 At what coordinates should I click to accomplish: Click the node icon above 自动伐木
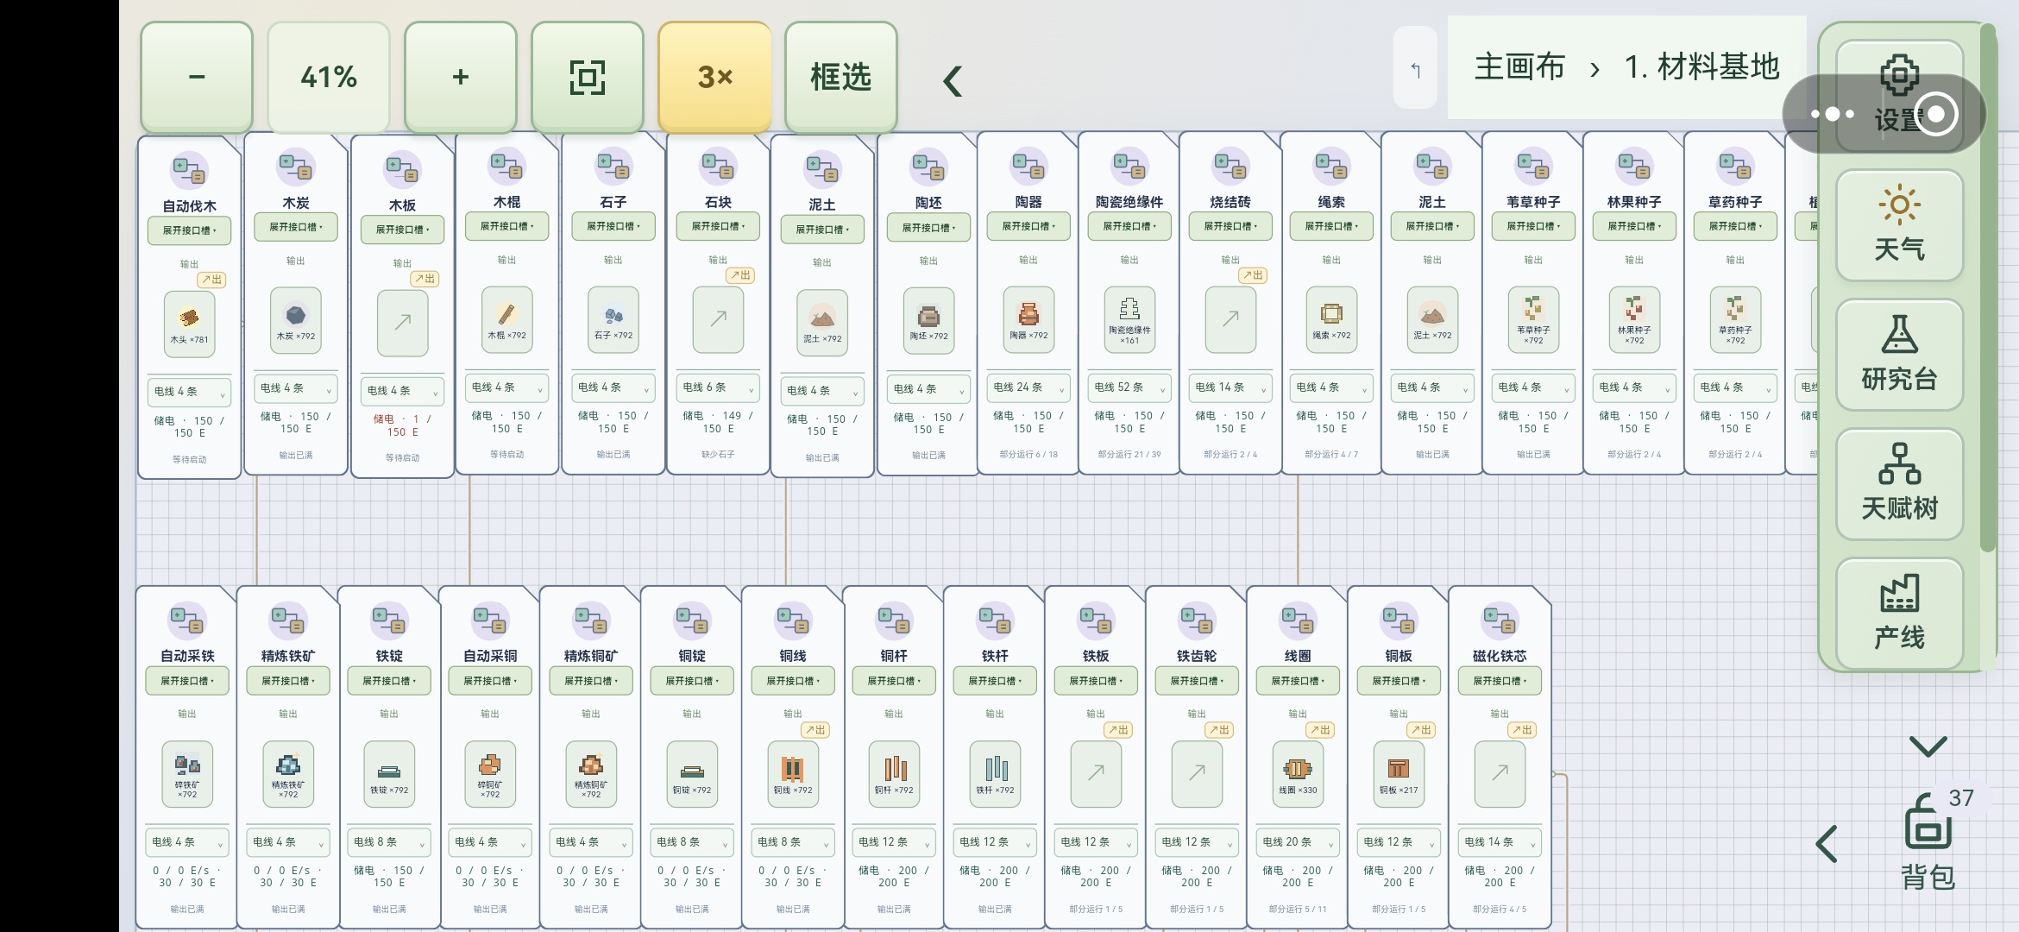pos(189,170)
